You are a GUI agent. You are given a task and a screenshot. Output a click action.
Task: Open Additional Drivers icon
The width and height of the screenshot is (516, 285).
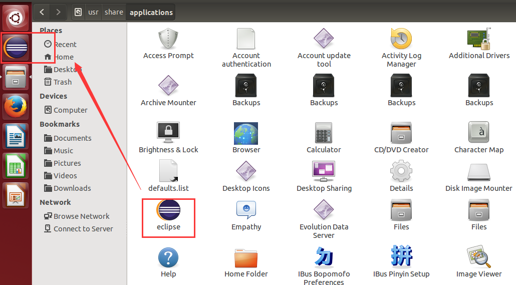pos(479,39)
